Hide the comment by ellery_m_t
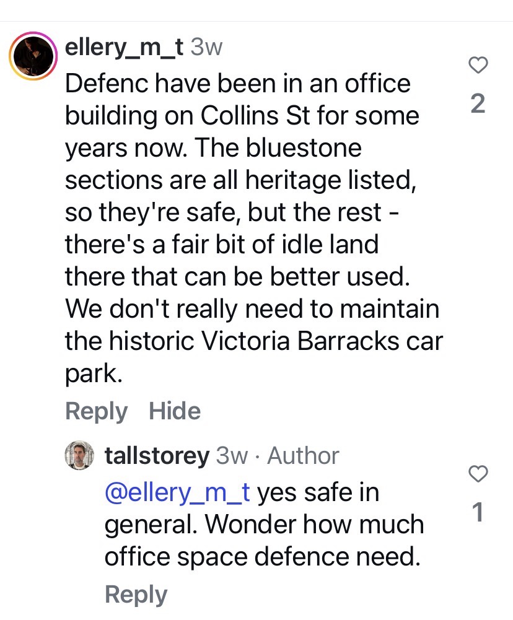This screenshot has height=620, width=513. coord(175,411)
